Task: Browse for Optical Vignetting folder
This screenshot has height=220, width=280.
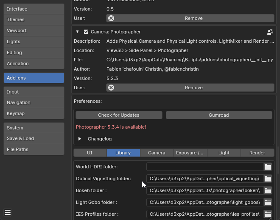Action: click(x=268, y=179)
